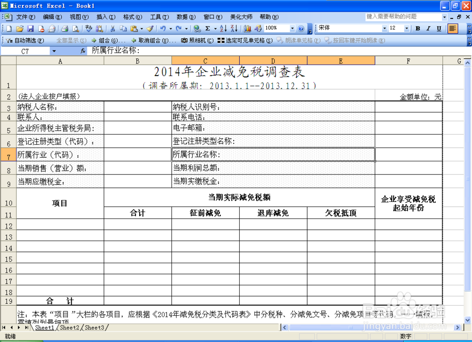This screenshot has height=342, width=472.
Task: Open the zoom 100% dropdown
Action: tap(292, 29)
